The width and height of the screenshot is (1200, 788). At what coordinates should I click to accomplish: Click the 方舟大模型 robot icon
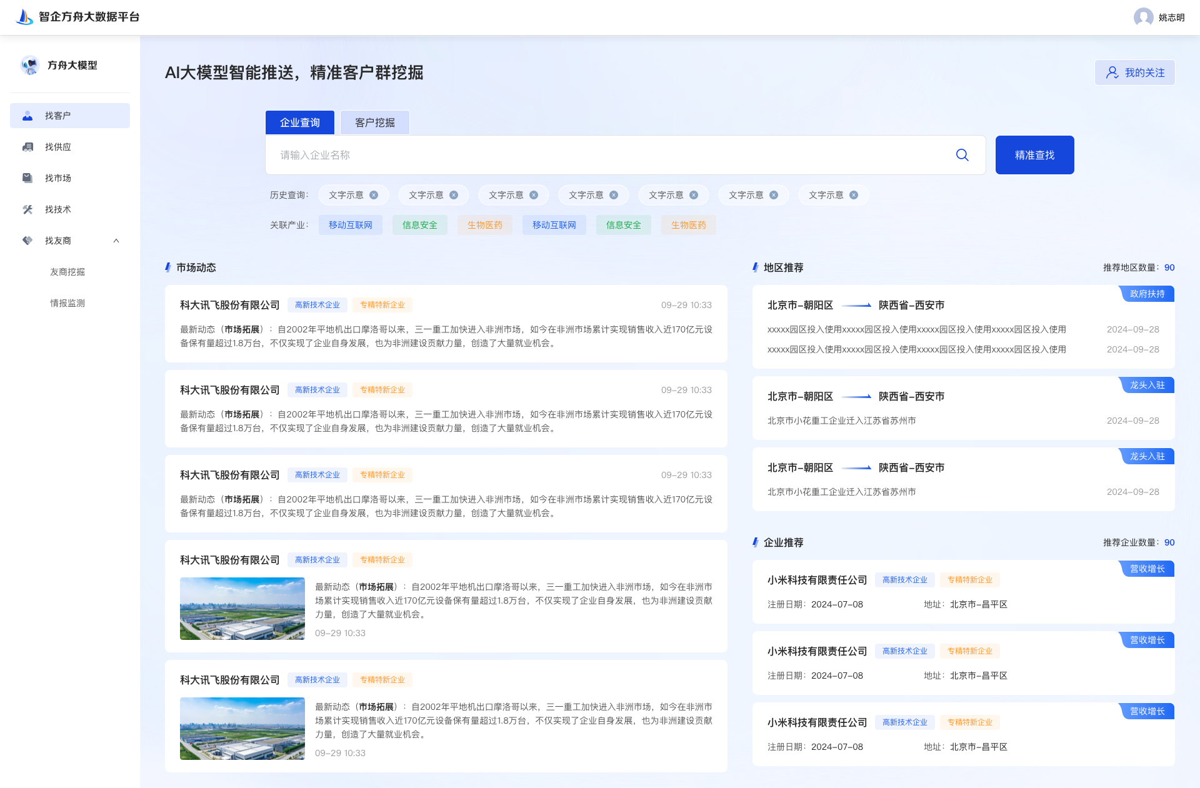[x=29, y=65]
